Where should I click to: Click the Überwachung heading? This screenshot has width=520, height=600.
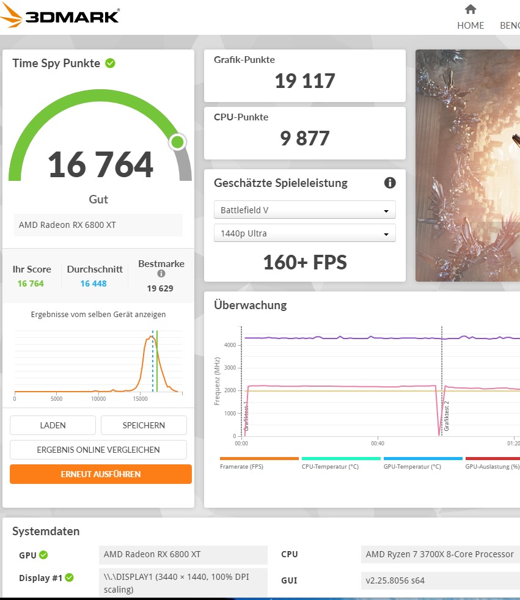click(251, 305)
